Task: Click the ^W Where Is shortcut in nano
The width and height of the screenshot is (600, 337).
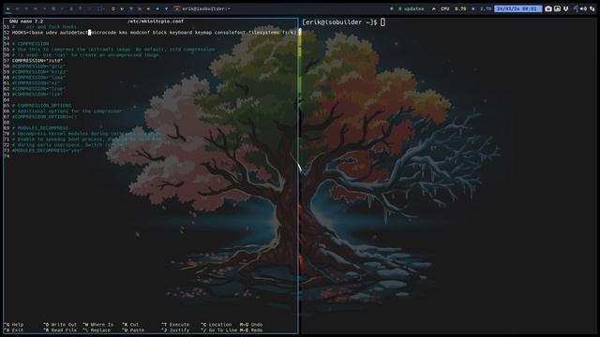Action: click(x=97, y=325)
